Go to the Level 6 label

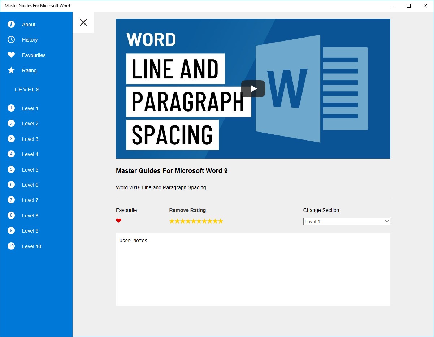click(30, 185)
